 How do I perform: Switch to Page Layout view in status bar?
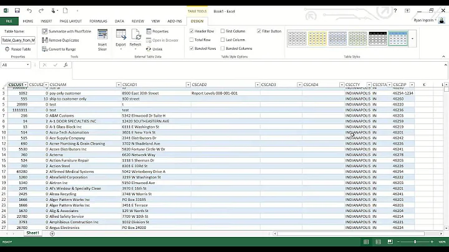379,242
